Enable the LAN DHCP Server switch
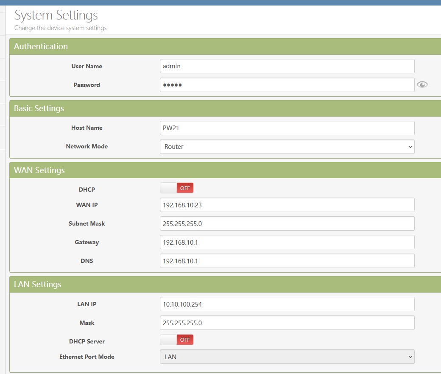441x374 pixels. tap(176, 340)
